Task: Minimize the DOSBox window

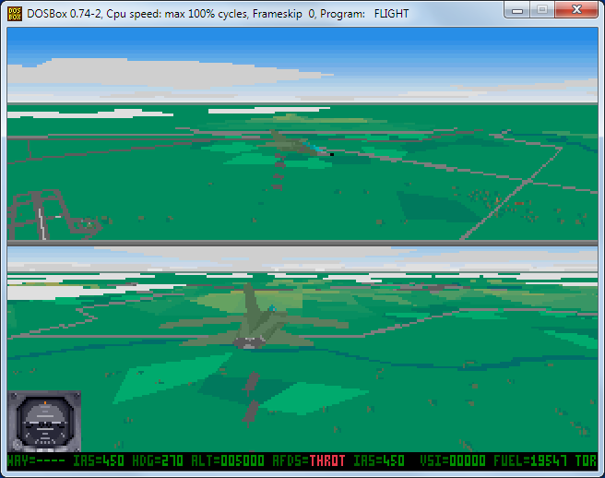Action: coord(517,10)
